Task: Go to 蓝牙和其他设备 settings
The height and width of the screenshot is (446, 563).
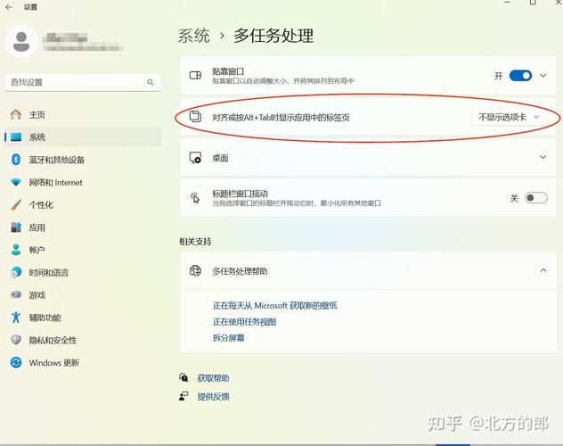Action: 83,160
